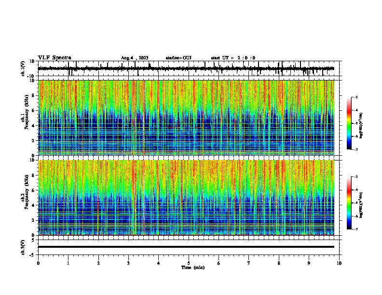
Task: Click the "6" kHz tick on ch.1 frequency axis
Action: (x=34, y=110)
